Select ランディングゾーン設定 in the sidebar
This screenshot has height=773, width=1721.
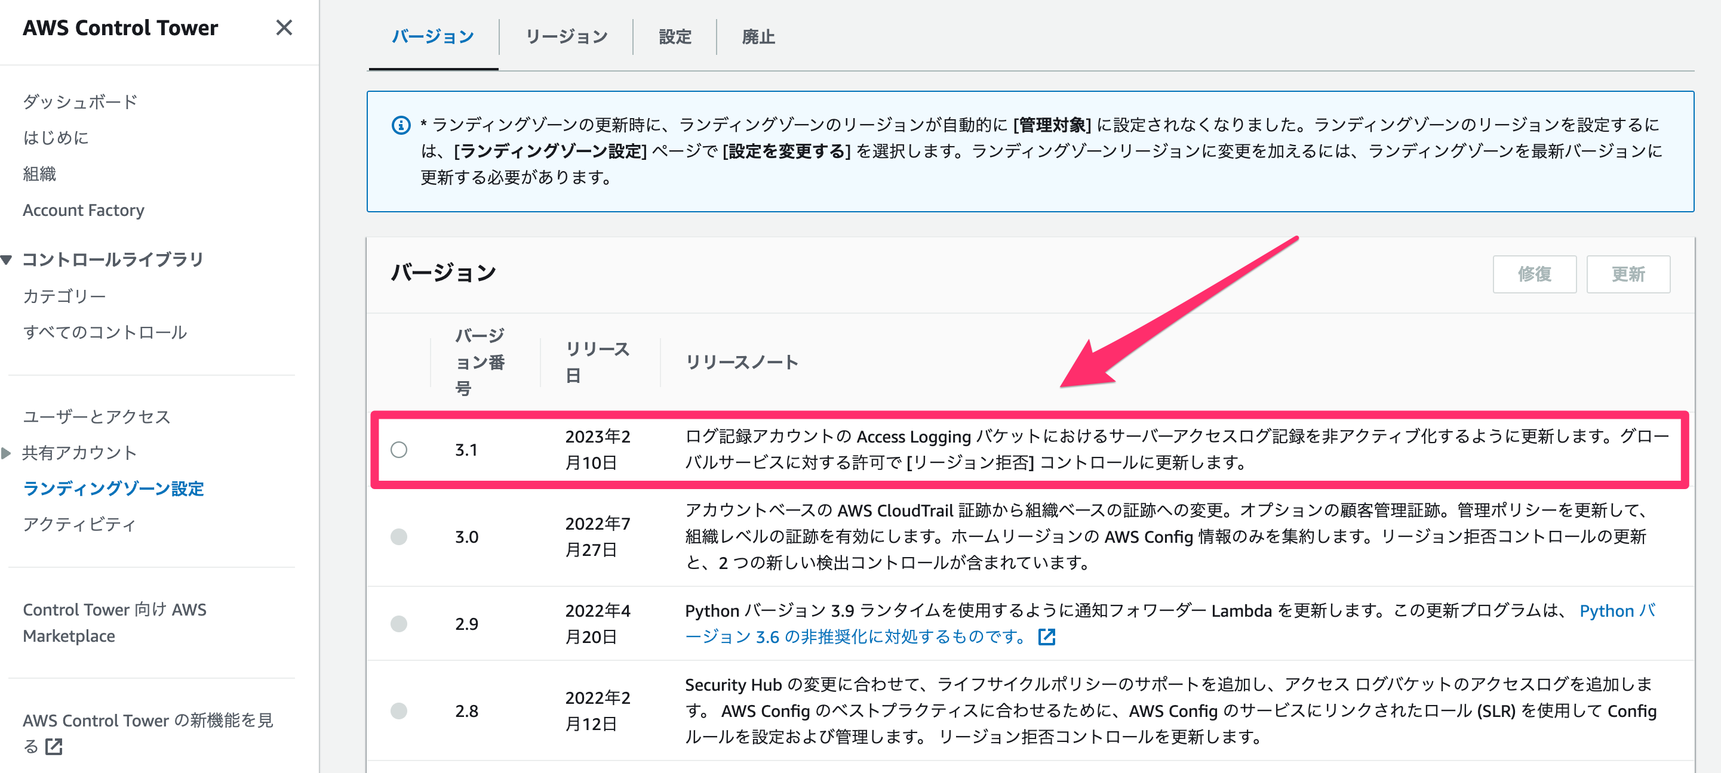click(113, 488)
